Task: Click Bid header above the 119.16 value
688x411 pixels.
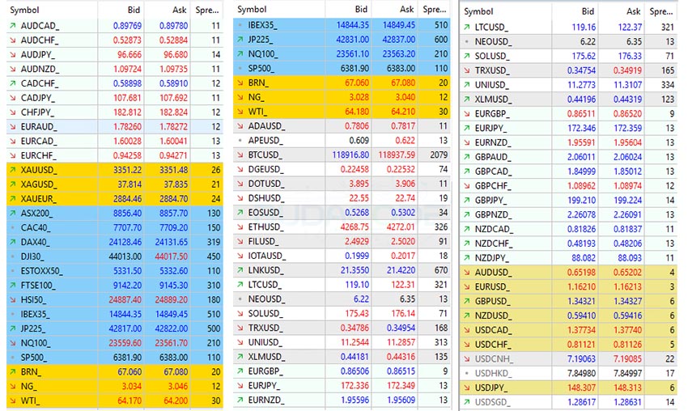Action: pos(588,12)
